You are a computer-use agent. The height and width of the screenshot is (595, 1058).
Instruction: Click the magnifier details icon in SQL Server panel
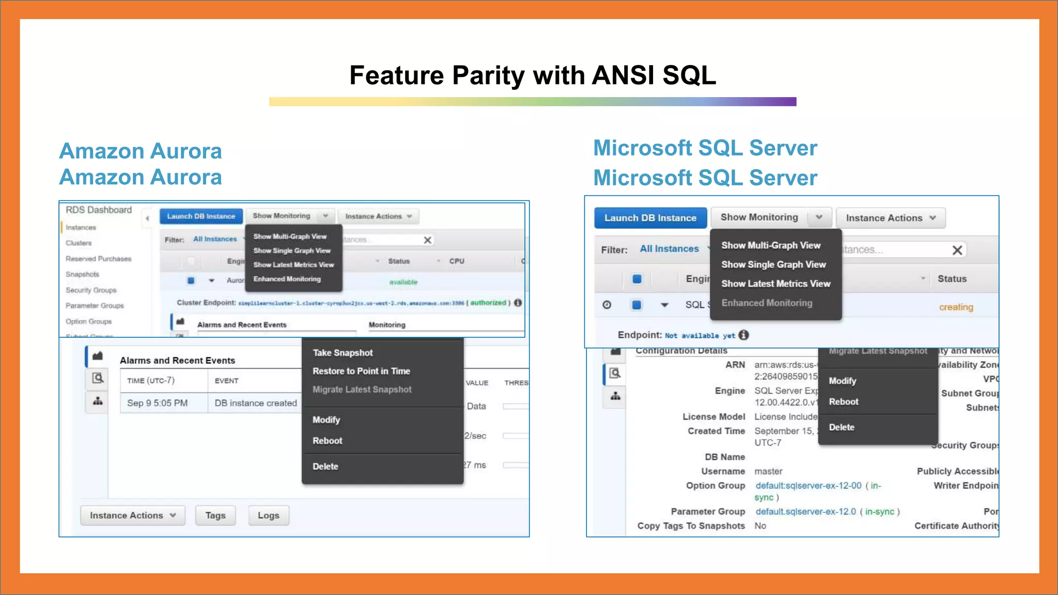(x=615, y=373)
